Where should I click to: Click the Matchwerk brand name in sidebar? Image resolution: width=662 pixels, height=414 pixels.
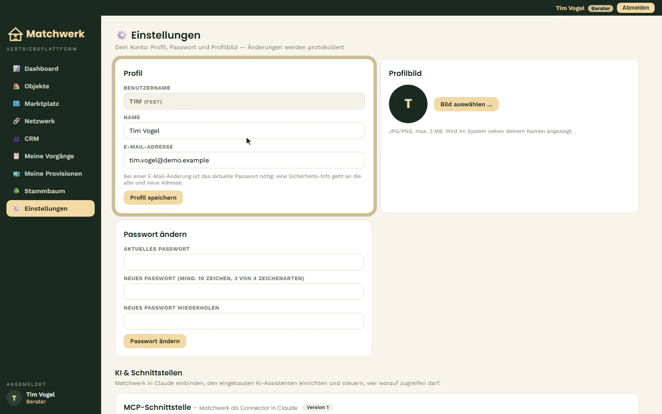(x=55, y=34)
